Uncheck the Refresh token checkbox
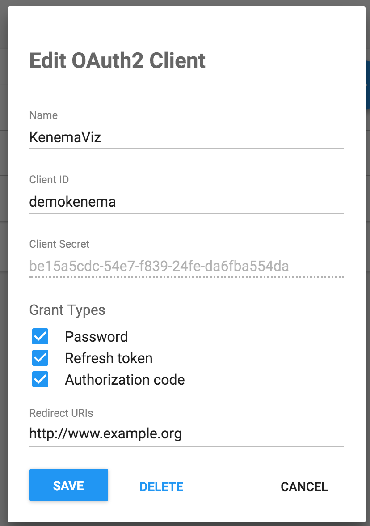The image size is (370, 526). (40, 358)
